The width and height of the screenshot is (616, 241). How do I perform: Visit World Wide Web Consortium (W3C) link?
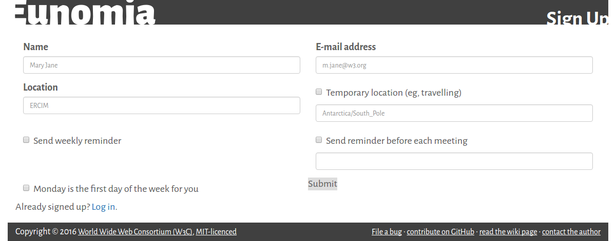pos(135,232)
